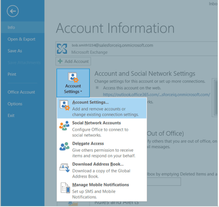The height and width of the screenshot is (207, 219).
Task: Expand the Account Settings dropdown button
Action: click(x=73, y=83)
